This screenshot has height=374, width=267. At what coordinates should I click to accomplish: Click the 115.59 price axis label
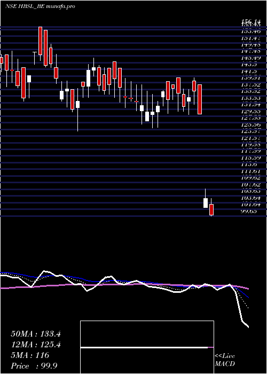pyautogui.click(x=250, y=158)
